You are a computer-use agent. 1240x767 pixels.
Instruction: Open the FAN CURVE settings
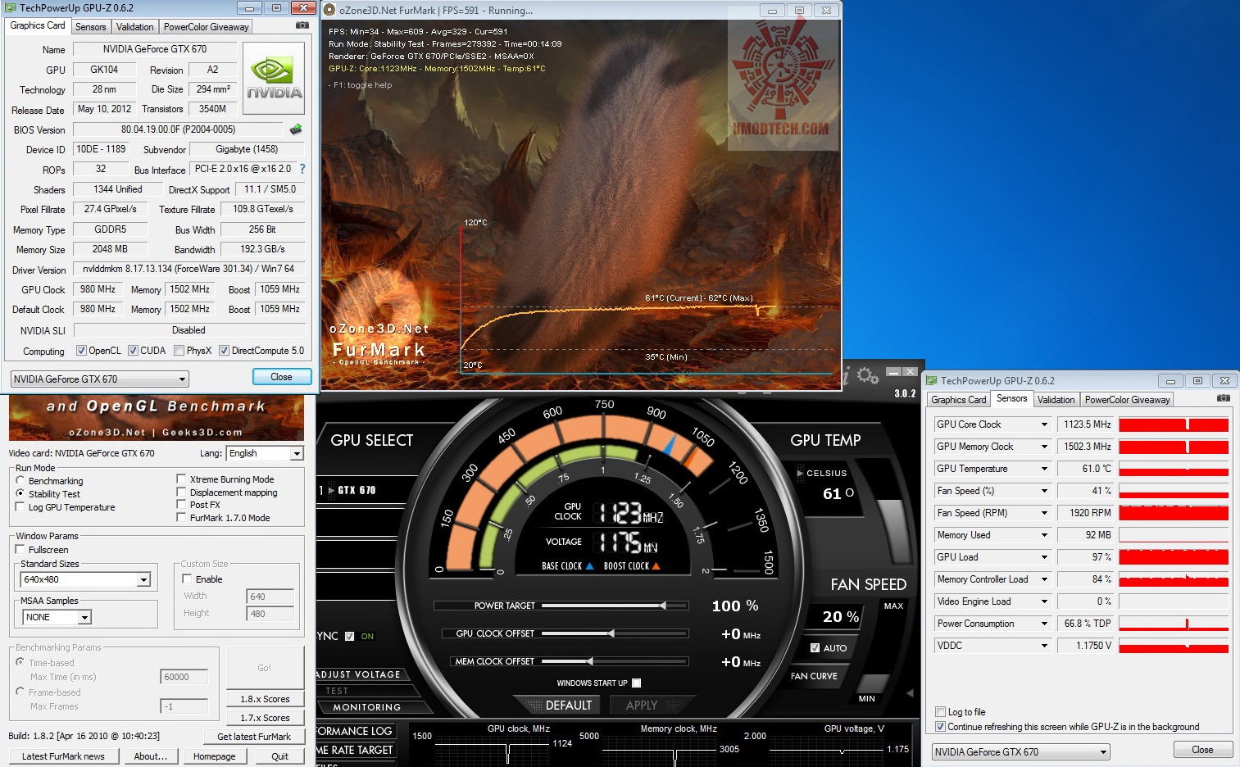[814, 676]
